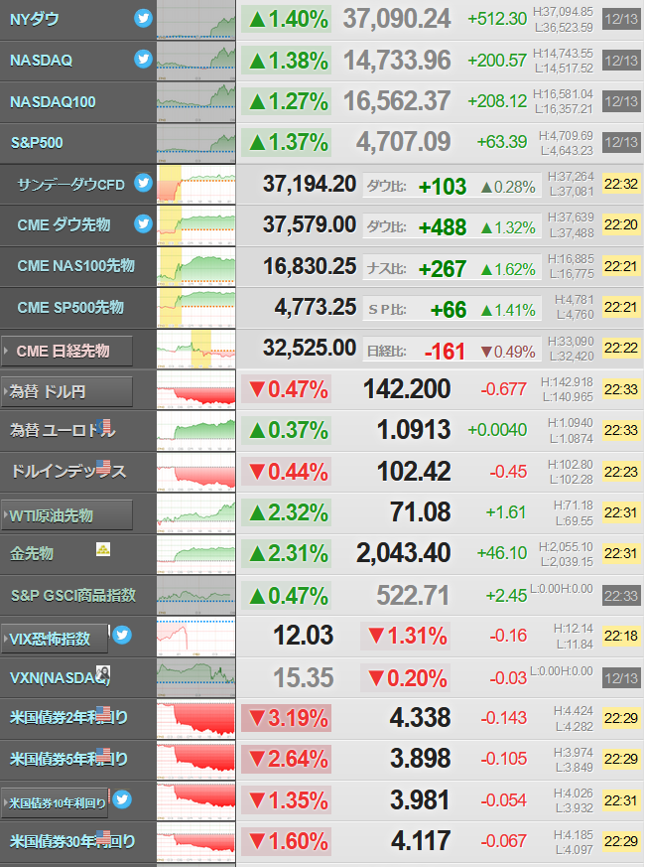Click the CME SP500先物 price 4,773.25
The height and width of the screenshot is (867, 645).
click(x=316, y=307)
